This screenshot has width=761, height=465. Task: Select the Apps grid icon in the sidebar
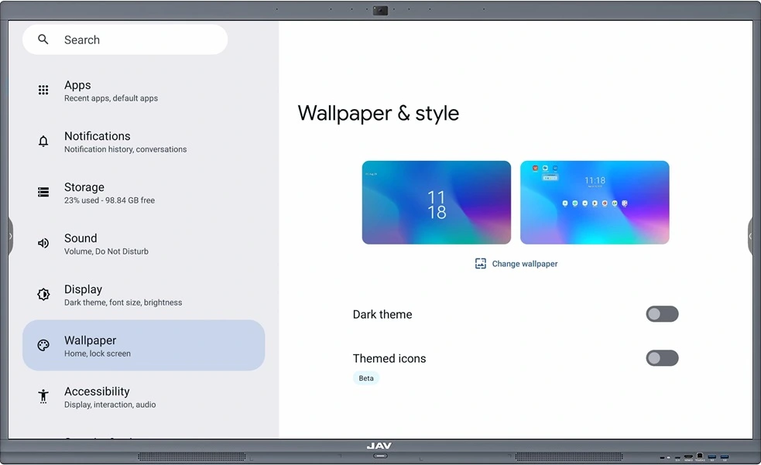(43, 90)
